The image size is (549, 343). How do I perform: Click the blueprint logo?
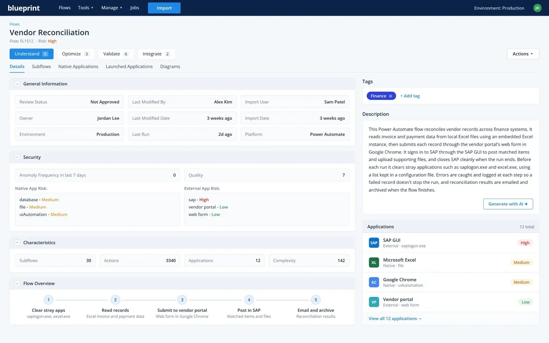click(x=24, y=8)
